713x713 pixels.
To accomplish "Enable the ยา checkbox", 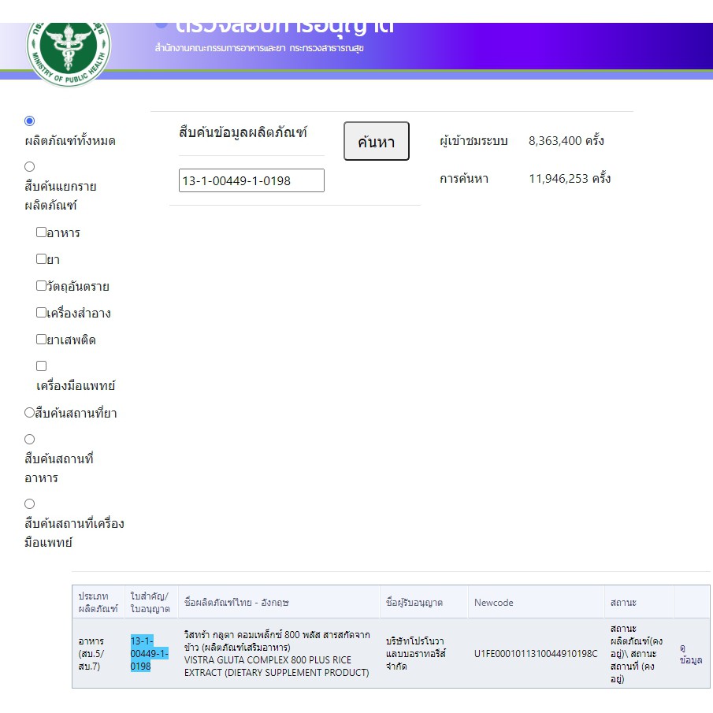I will 42,259.
